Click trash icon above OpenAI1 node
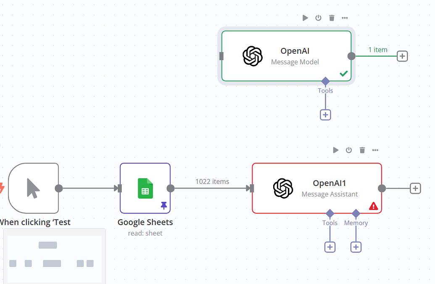 click(362, 150)
